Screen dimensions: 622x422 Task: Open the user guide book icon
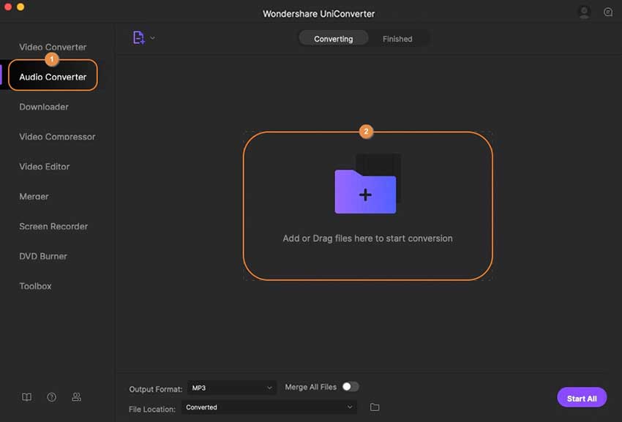pos(26,397)
